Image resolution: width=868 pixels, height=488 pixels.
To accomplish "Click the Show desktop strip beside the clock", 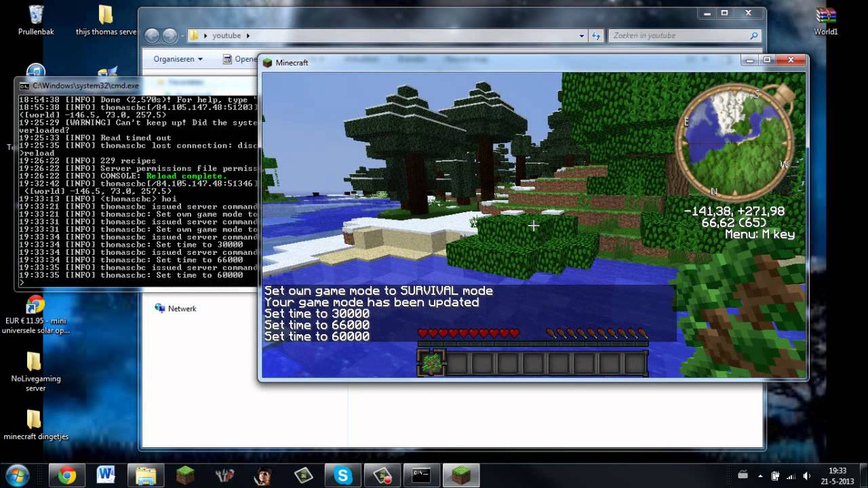I will [863, 475].
